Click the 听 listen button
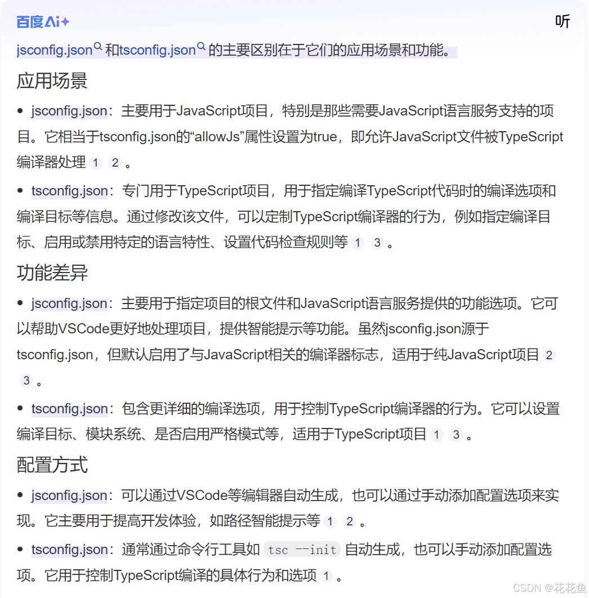Screen dimensions: 589x598 563,21
